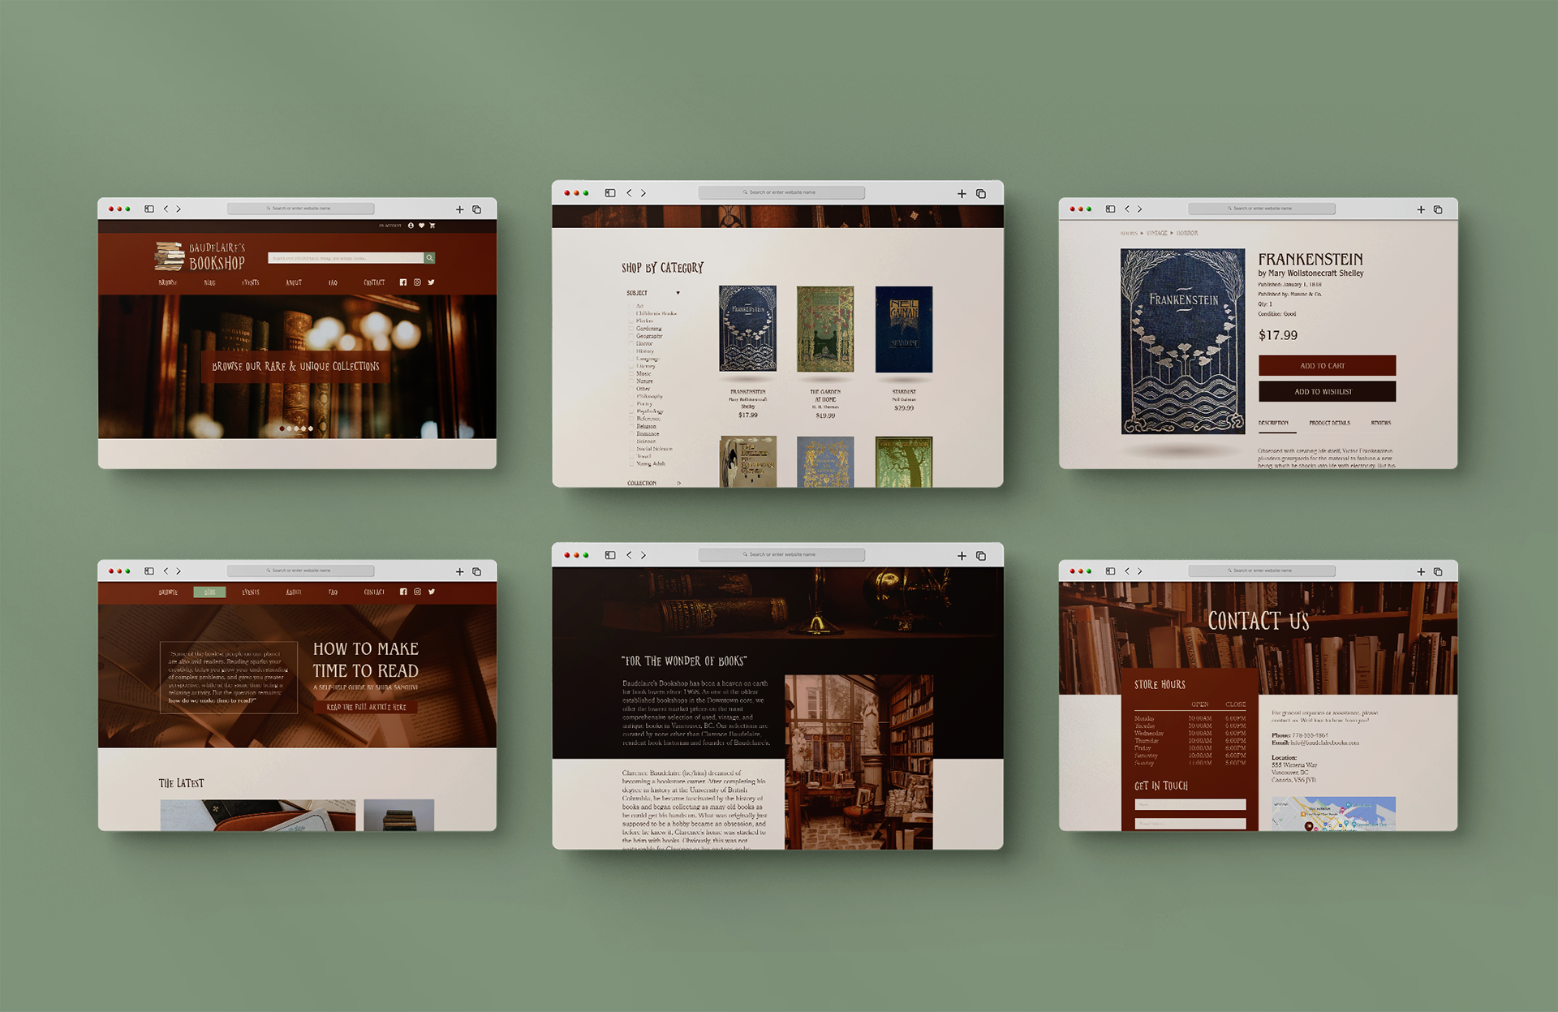Open Browse menu on home page
The image size is (1558, 1012).
click(x=168, y=282)
